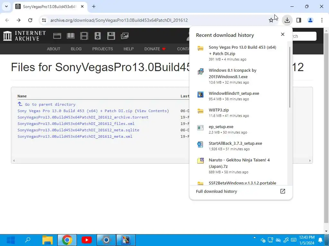Go forward in browser history
The image size is (329, 246).
[19, 20]
